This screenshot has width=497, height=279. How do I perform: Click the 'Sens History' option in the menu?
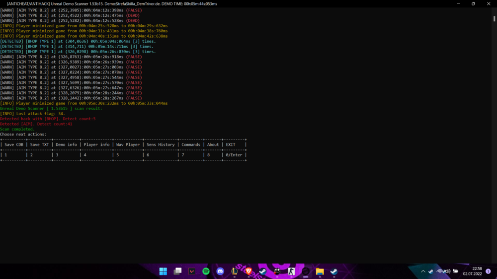click(x=161, y=145)
